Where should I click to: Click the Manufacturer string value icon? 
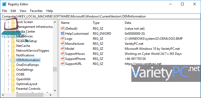pos(62,43)
